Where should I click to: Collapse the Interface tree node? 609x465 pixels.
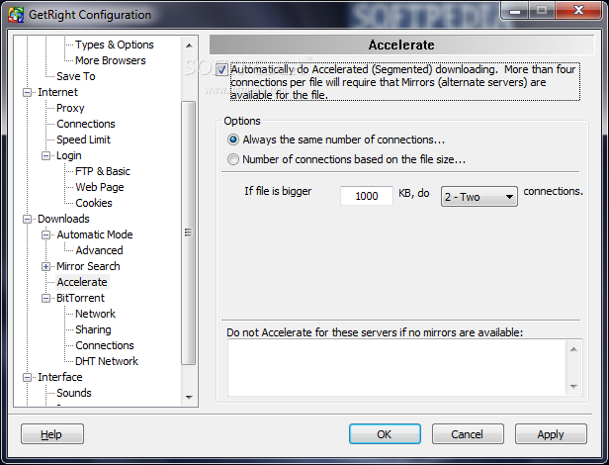coord(28,378)
